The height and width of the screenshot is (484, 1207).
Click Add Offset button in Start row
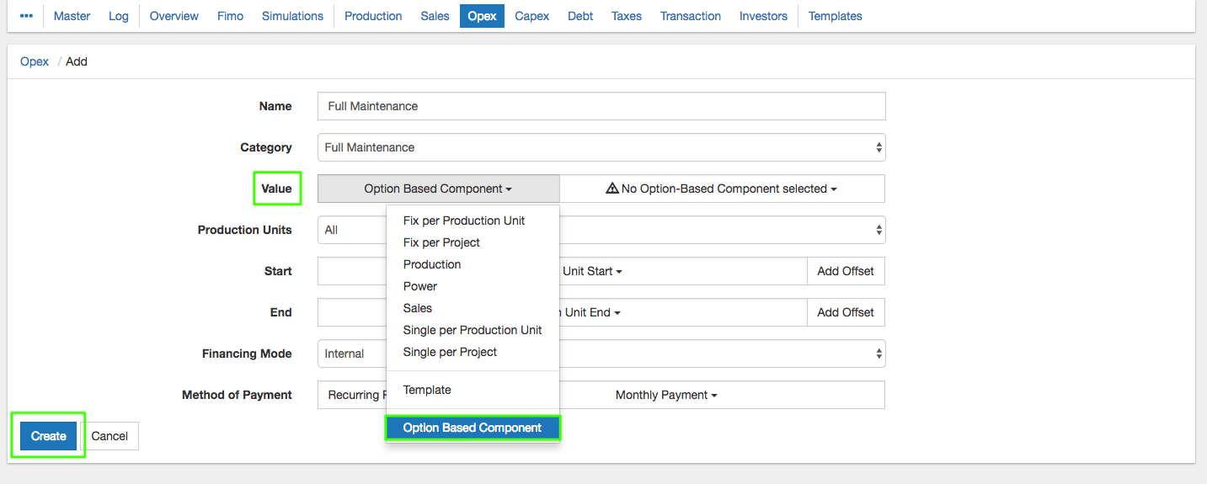[846, 271]
